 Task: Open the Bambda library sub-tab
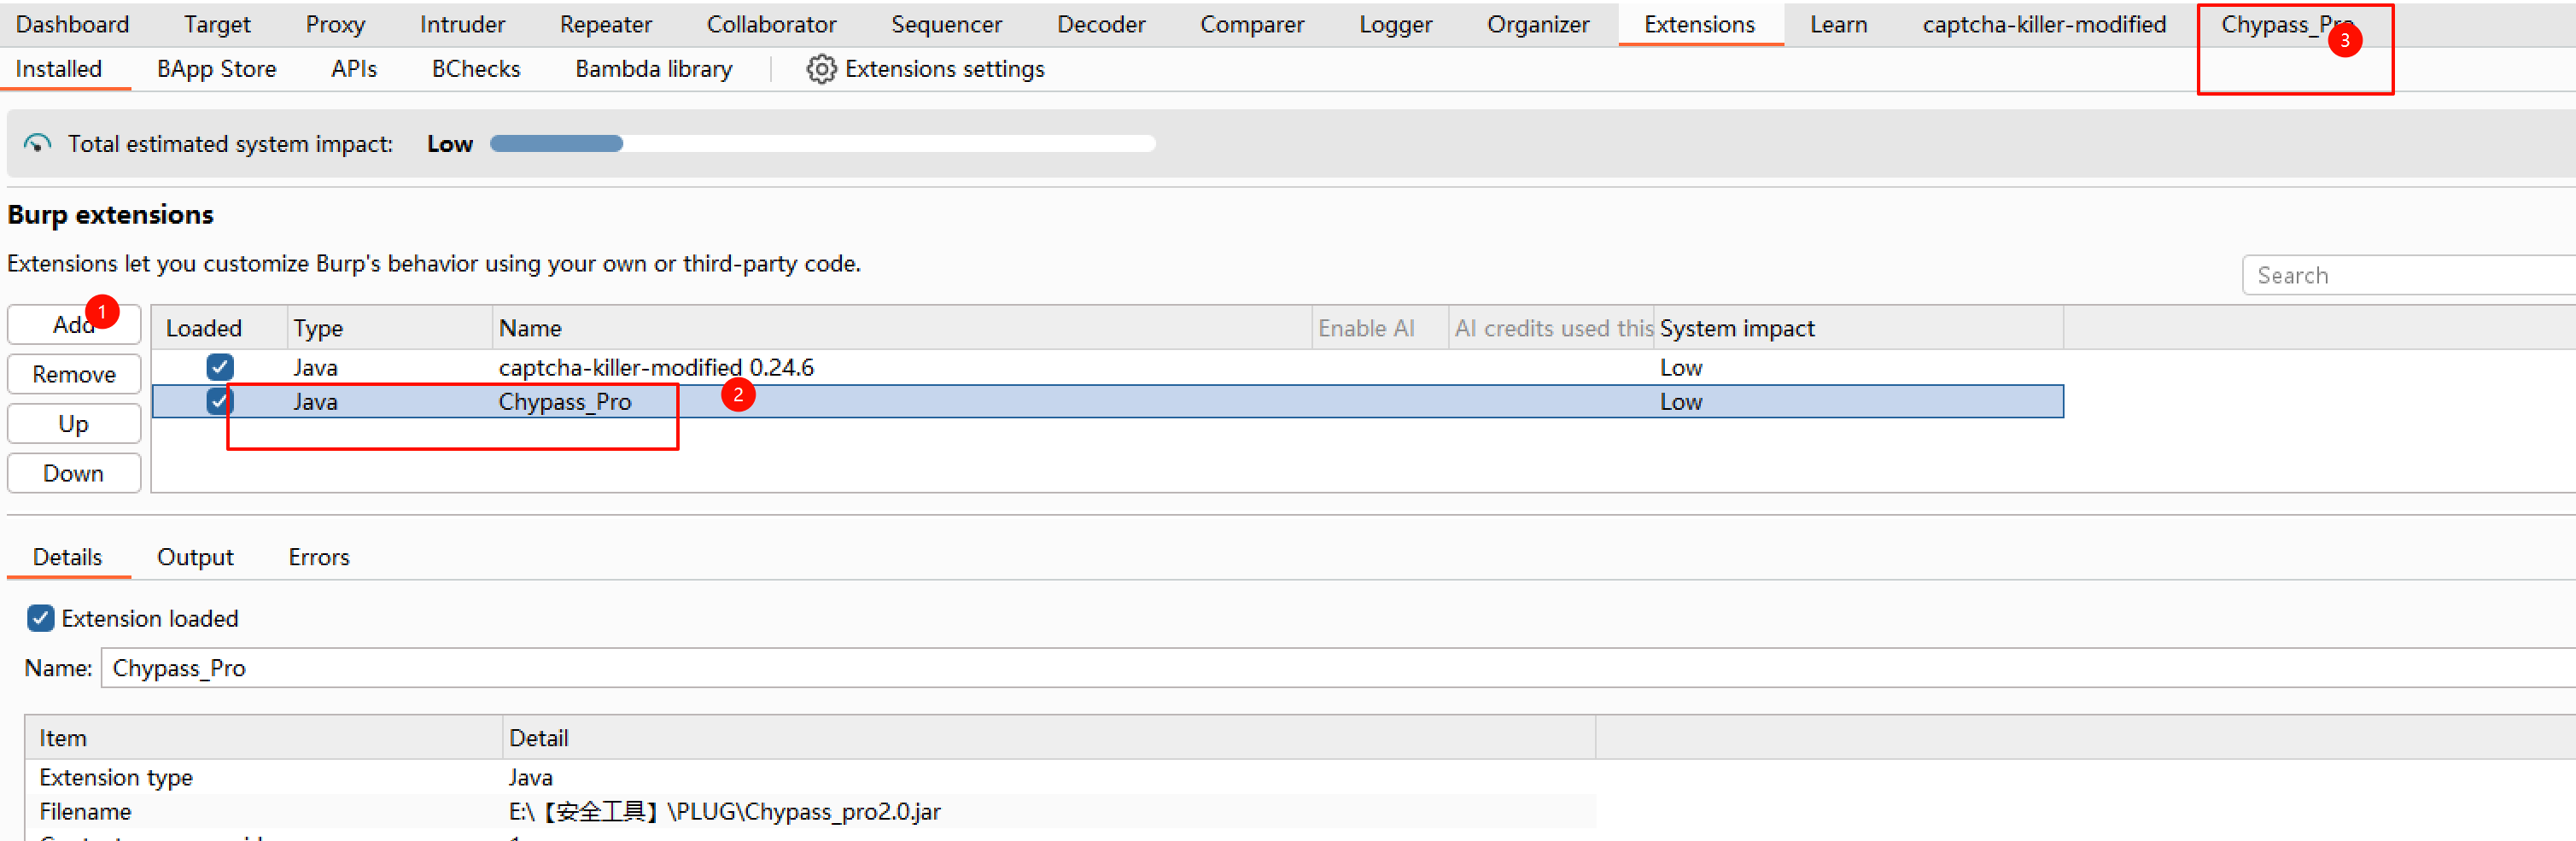coord(654,69)
